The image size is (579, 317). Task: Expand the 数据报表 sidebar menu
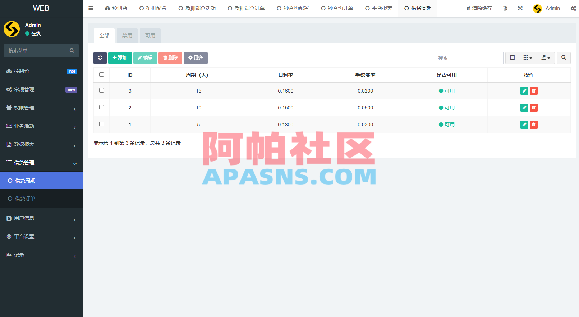(41, 144)
